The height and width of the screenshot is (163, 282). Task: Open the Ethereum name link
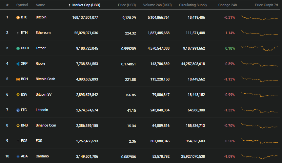coord(43,33)
